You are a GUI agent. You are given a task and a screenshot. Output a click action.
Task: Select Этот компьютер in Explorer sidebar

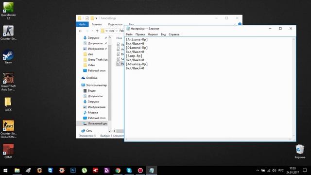(96, 85)
